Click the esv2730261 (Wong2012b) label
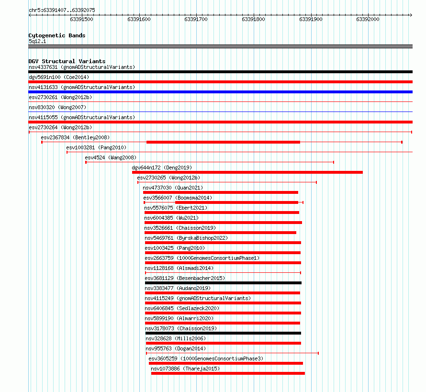This screenshot has height=392, width=426. click(x=60, y=97)
